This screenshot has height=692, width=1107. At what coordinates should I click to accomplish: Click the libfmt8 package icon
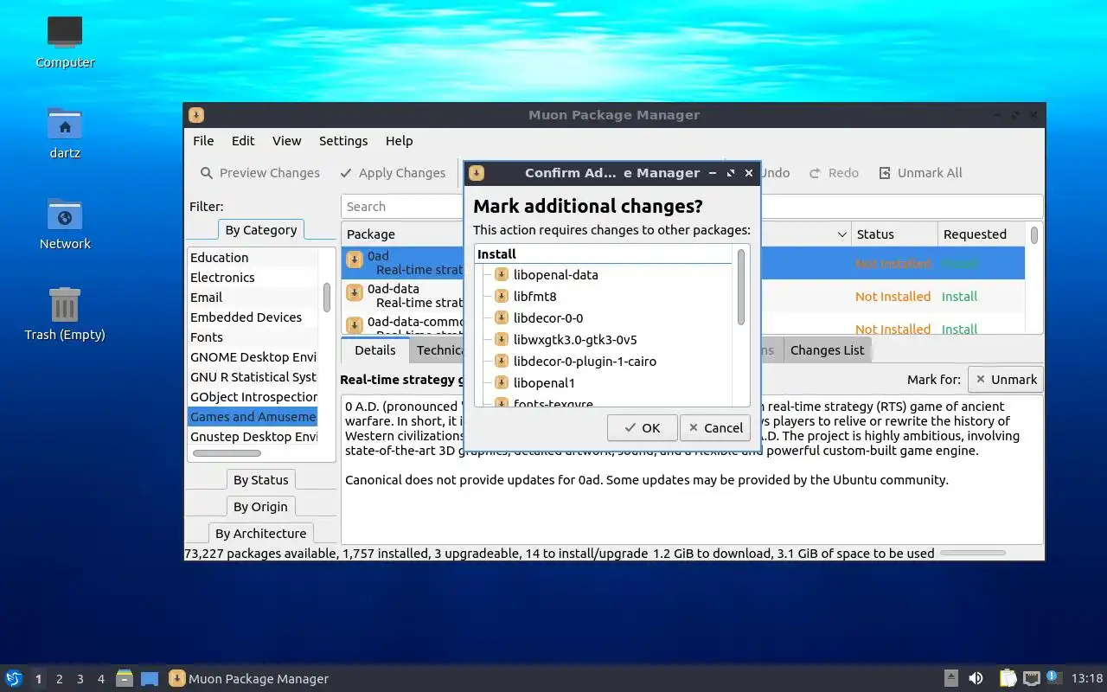tap(501, 297)
